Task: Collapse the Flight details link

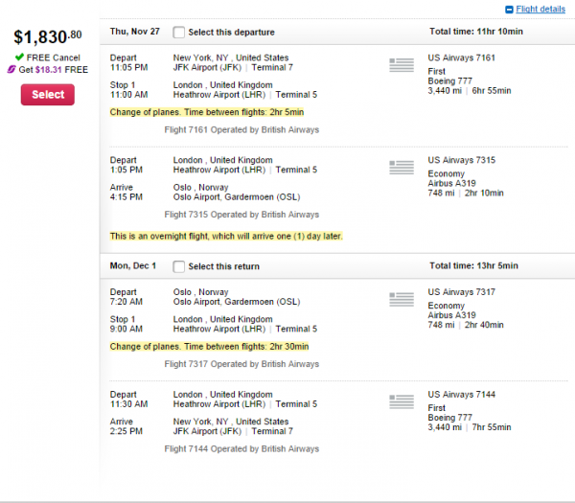Action: (540, 10)
